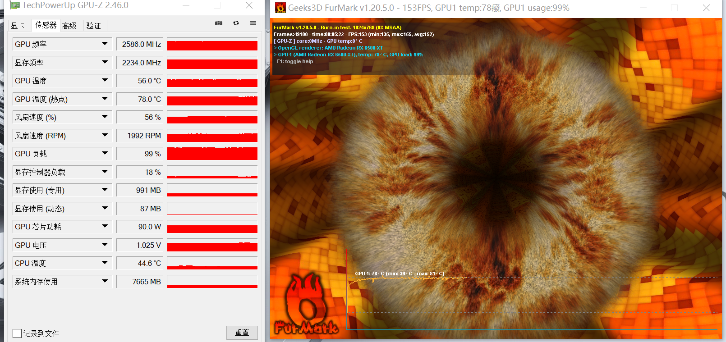Open the 显存使用 (动态) dropdown

pyautogui.click(x=105, y=208)
